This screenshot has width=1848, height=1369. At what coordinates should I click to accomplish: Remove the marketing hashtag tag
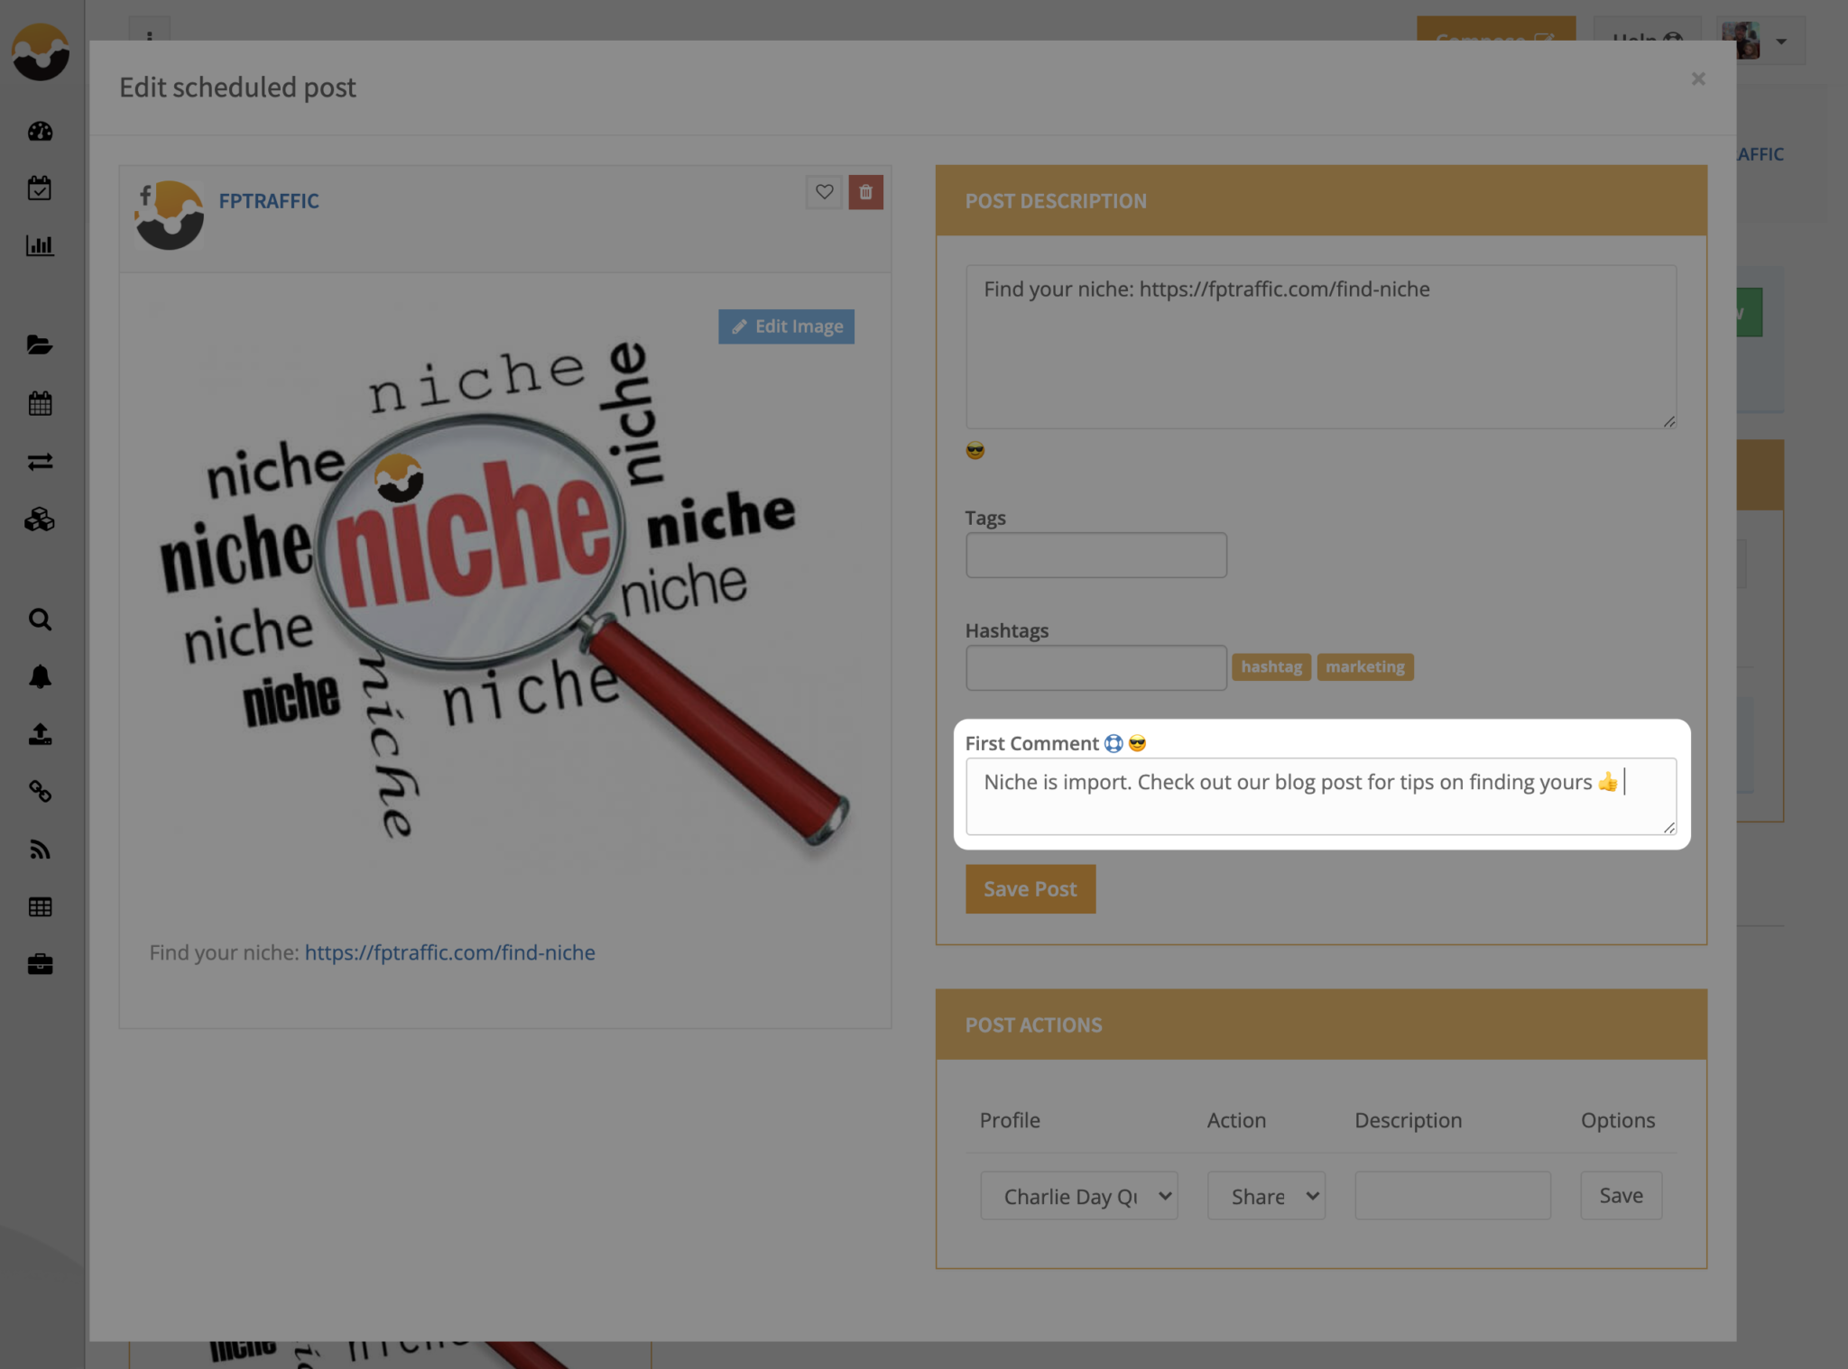click(1364, 666)
